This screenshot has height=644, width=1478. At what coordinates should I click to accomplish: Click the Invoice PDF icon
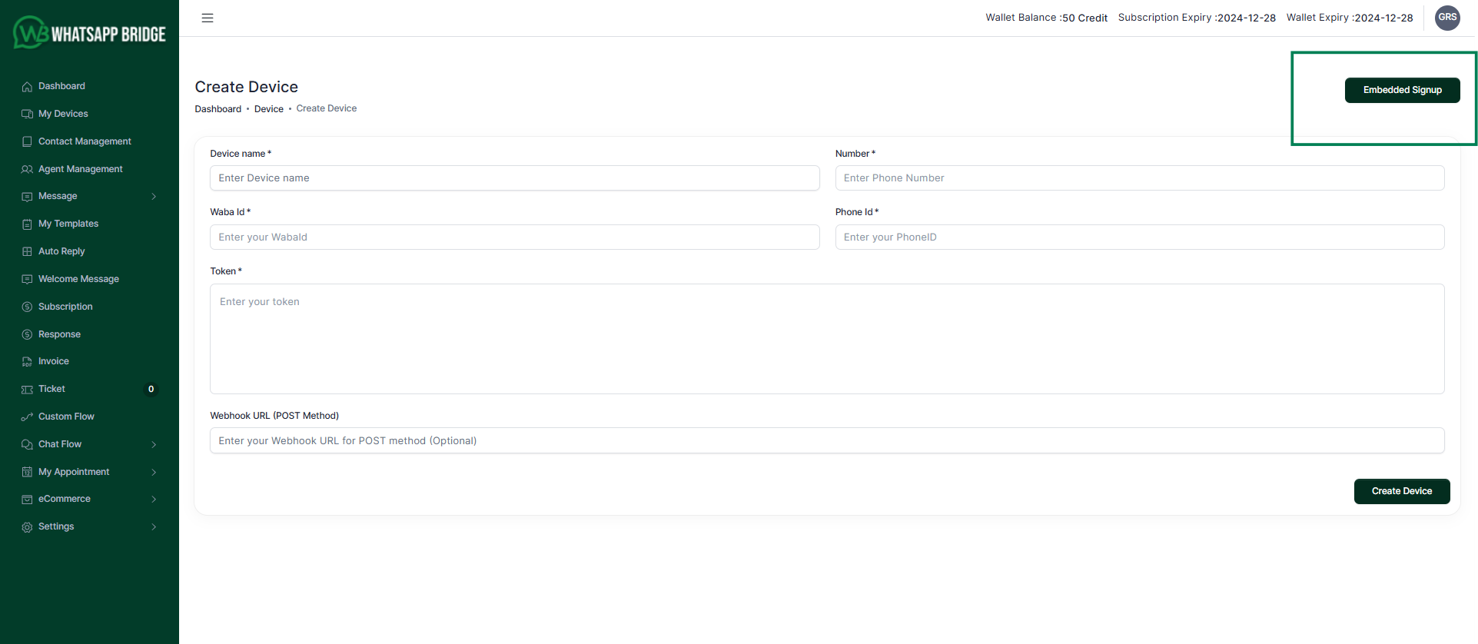27,361
